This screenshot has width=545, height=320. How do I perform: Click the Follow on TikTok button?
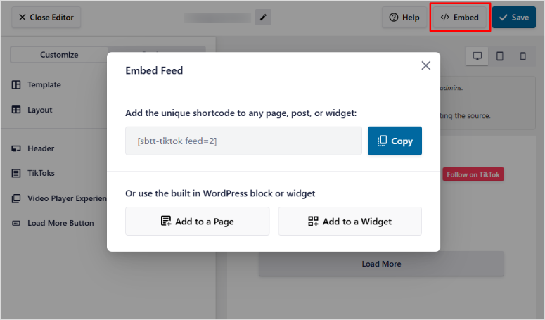473,174
